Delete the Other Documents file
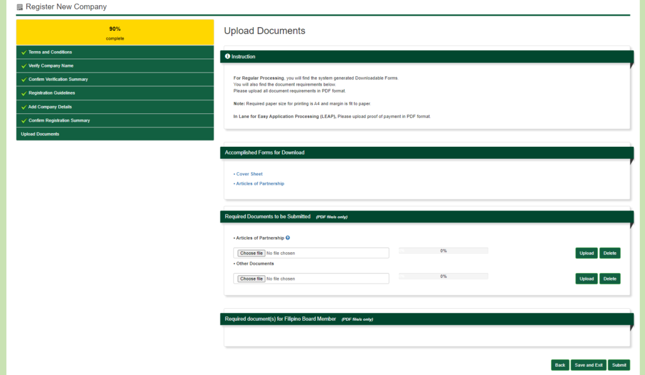The height and width of the screenshot is (375, 645). tap(610, 279)
